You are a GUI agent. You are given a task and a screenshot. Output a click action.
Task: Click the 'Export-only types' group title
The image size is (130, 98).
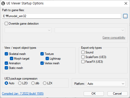point(91,48)
